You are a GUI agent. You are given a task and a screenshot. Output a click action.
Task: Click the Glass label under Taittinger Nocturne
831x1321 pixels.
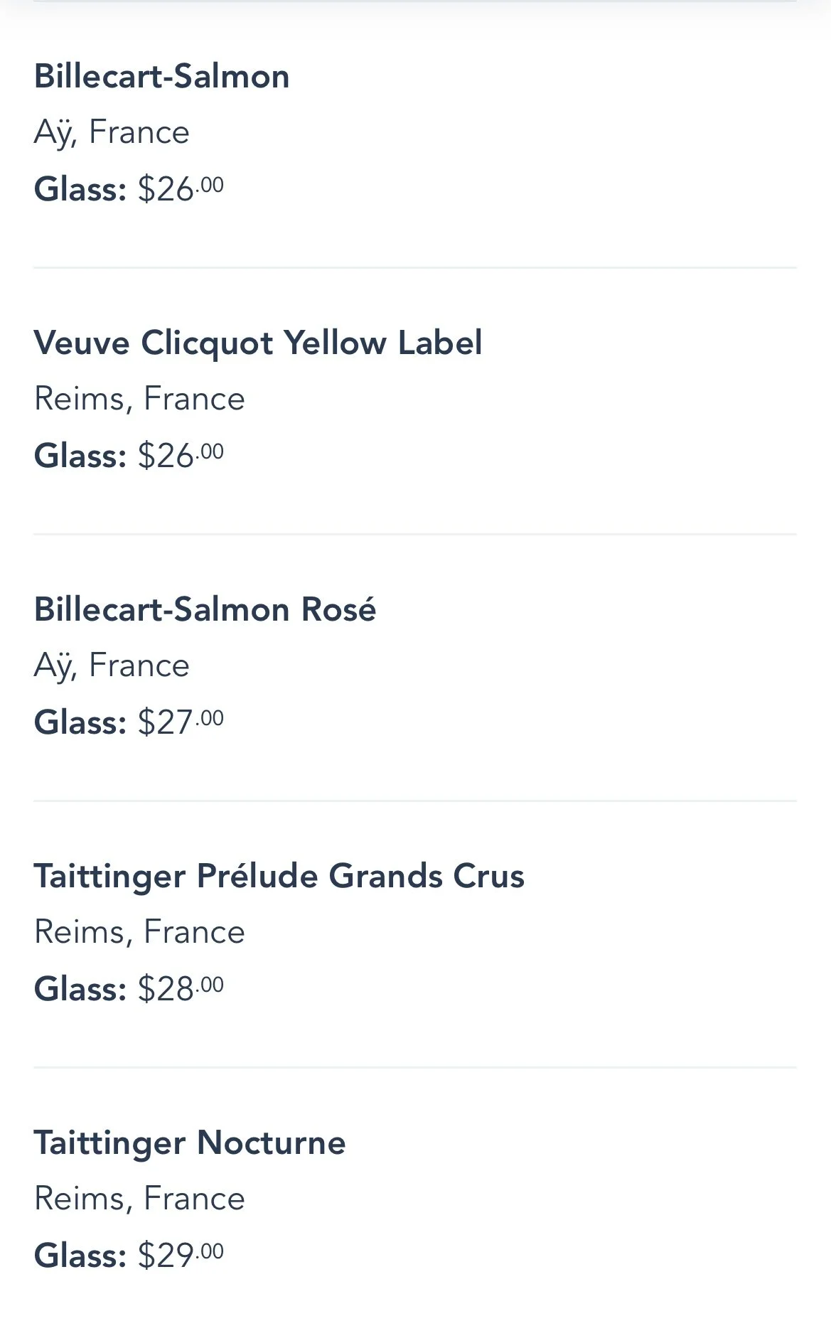(x=80, y=1256)
